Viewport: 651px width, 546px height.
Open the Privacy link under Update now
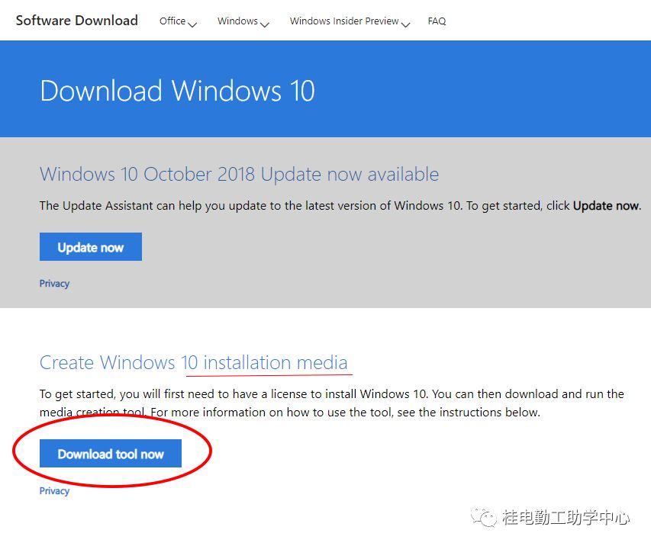pos(54,284)
